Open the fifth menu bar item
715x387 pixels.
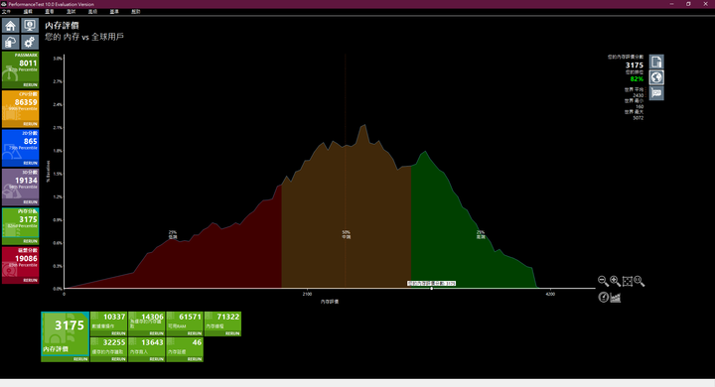pyautogui.click(x=92, y=11)
